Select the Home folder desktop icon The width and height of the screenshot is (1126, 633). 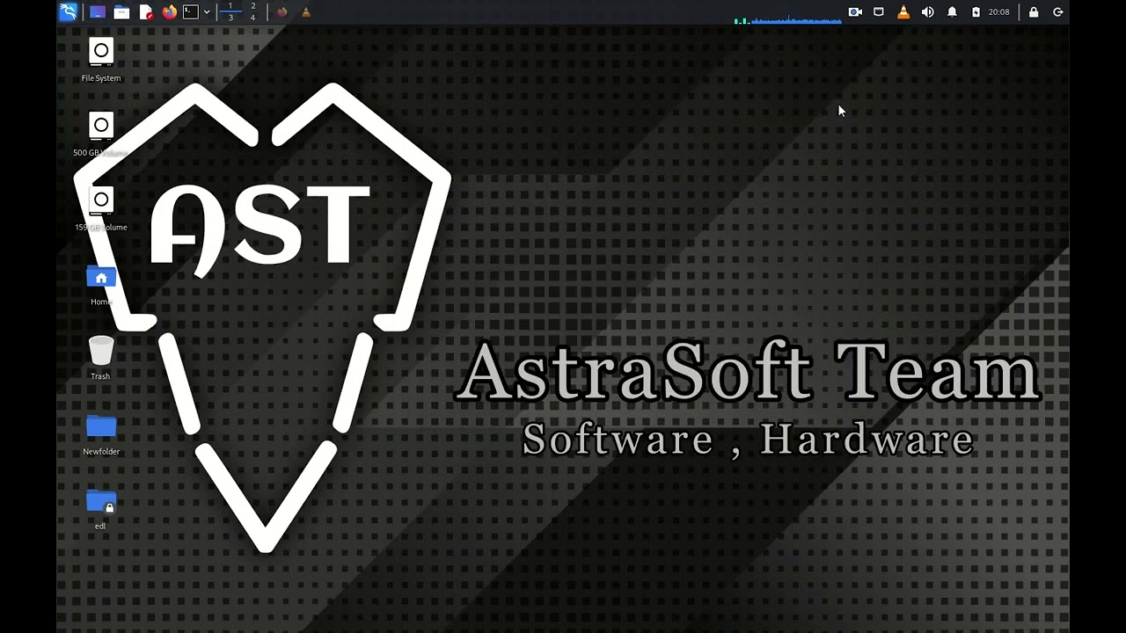(x=101, y=286)
